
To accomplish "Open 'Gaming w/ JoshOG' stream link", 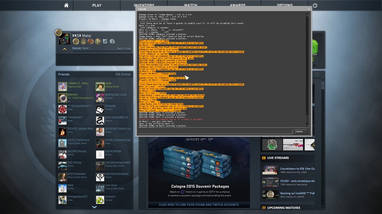I will [297, 193].
